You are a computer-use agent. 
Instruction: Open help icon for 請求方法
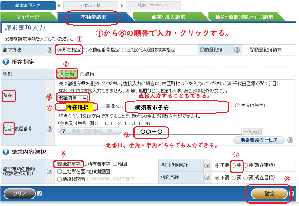pos(50,50)
